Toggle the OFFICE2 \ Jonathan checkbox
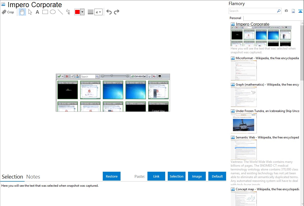The height and width of the screenshot is (206, 304). (x=128, y=103)
